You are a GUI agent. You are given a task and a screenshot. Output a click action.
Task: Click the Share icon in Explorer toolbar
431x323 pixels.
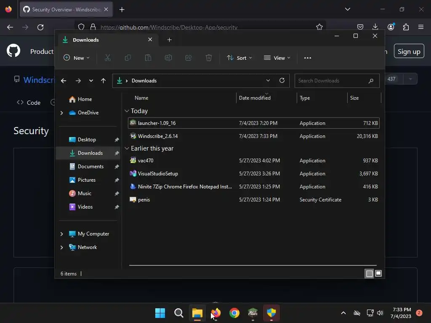pyautogui.click(x=189, y=58)
